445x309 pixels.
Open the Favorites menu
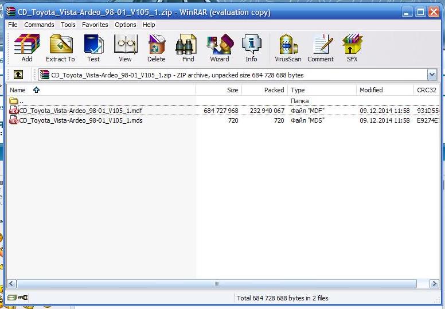[95, 25]
